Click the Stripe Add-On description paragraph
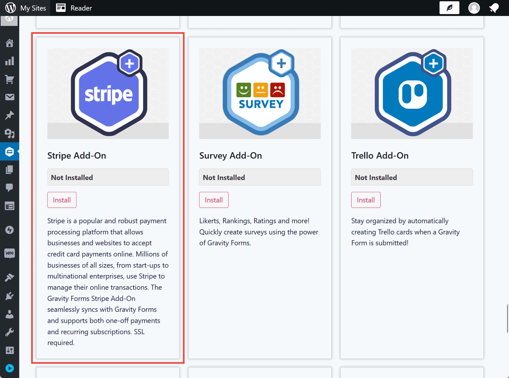The image size is (509, 378). point(108,282)
